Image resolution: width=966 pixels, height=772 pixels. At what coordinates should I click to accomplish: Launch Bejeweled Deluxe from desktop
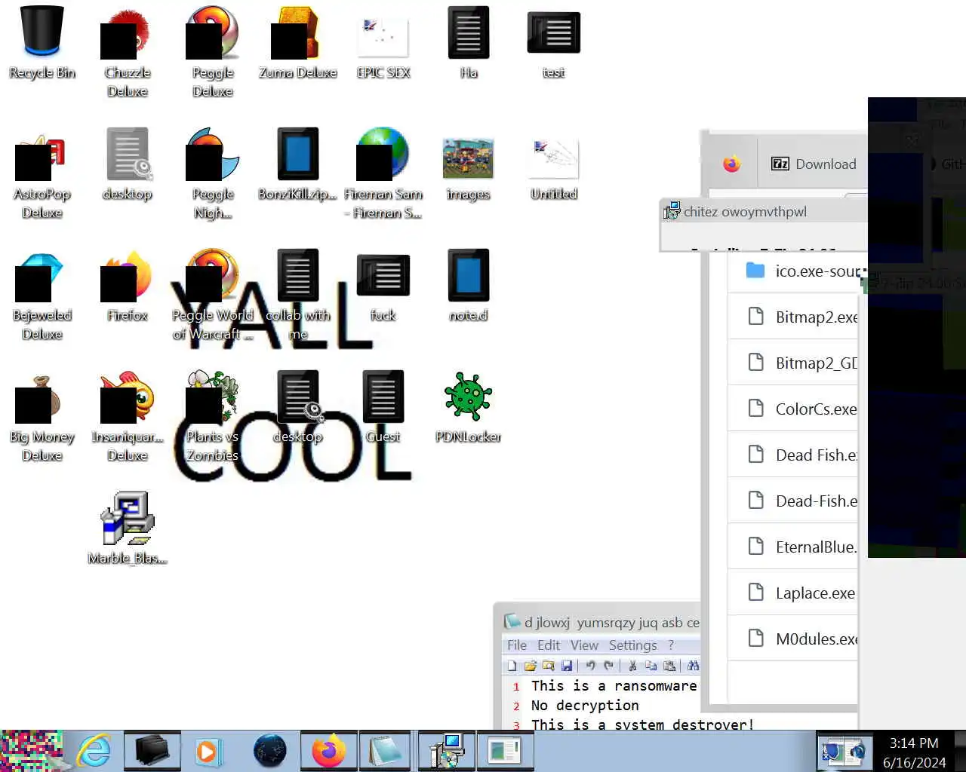tap(42, 295)
